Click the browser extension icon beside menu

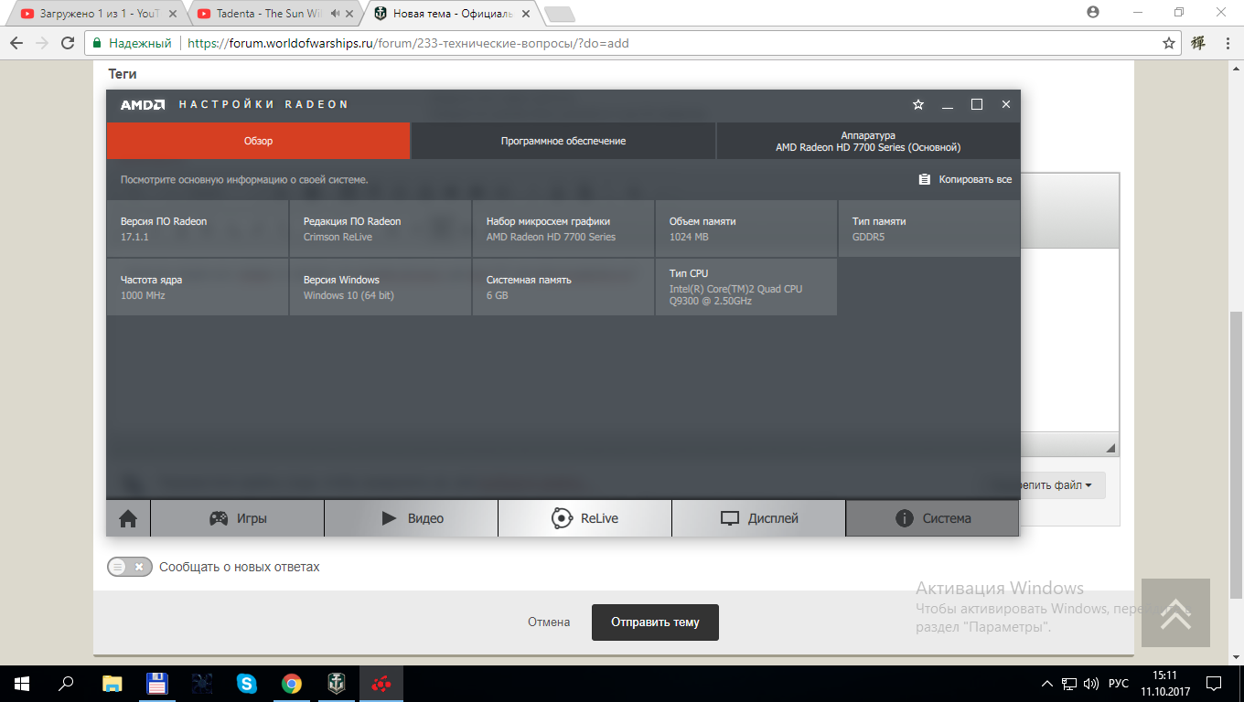(1197, 43)
